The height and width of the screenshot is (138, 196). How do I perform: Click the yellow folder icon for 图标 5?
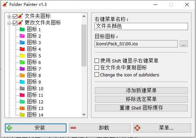pyautogui.click(x=22, y=56)
